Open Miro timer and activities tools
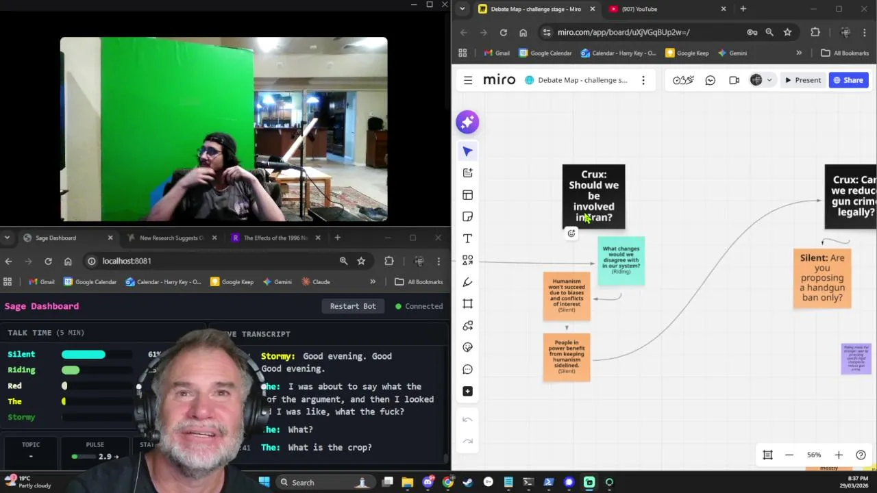The width and height of the screenshot is (877, 493). [x=683, y=80]
